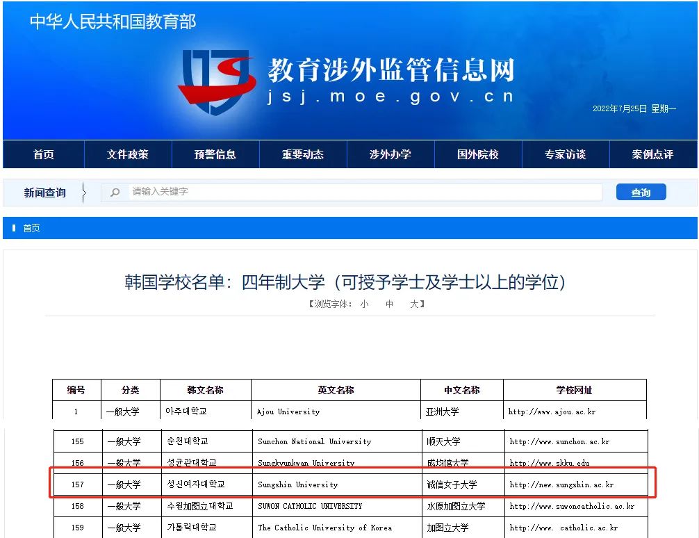Go to the 文件政策 menu
Viewport: 699px width, 538px height.
click(x=128, y=154)
